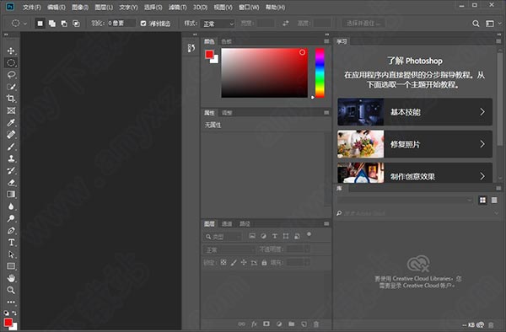Viewport: 506px width, 332px height.
Task: Open the 修复照片 tutorial
Action: (415, 144)
